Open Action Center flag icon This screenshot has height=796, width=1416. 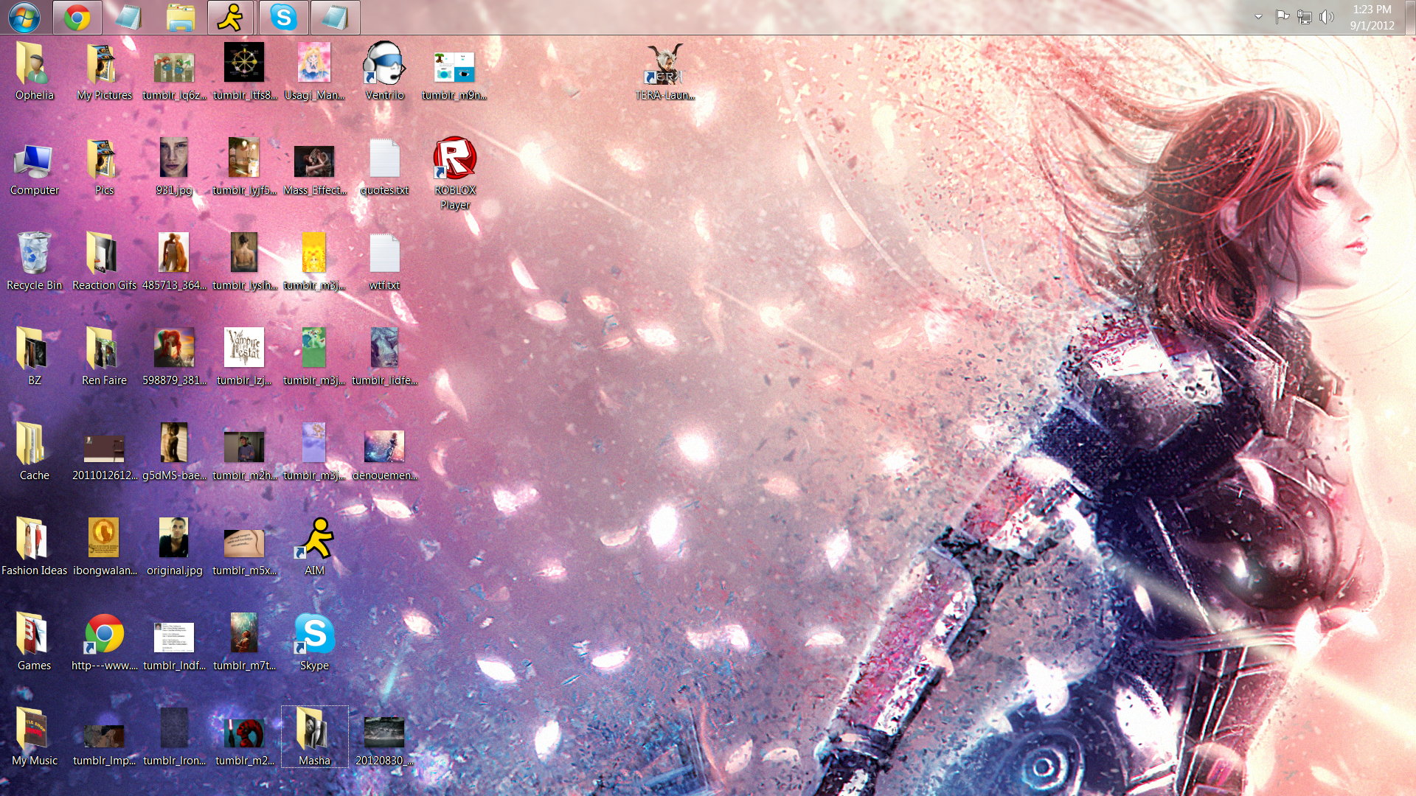click(x=1282, y=17)
